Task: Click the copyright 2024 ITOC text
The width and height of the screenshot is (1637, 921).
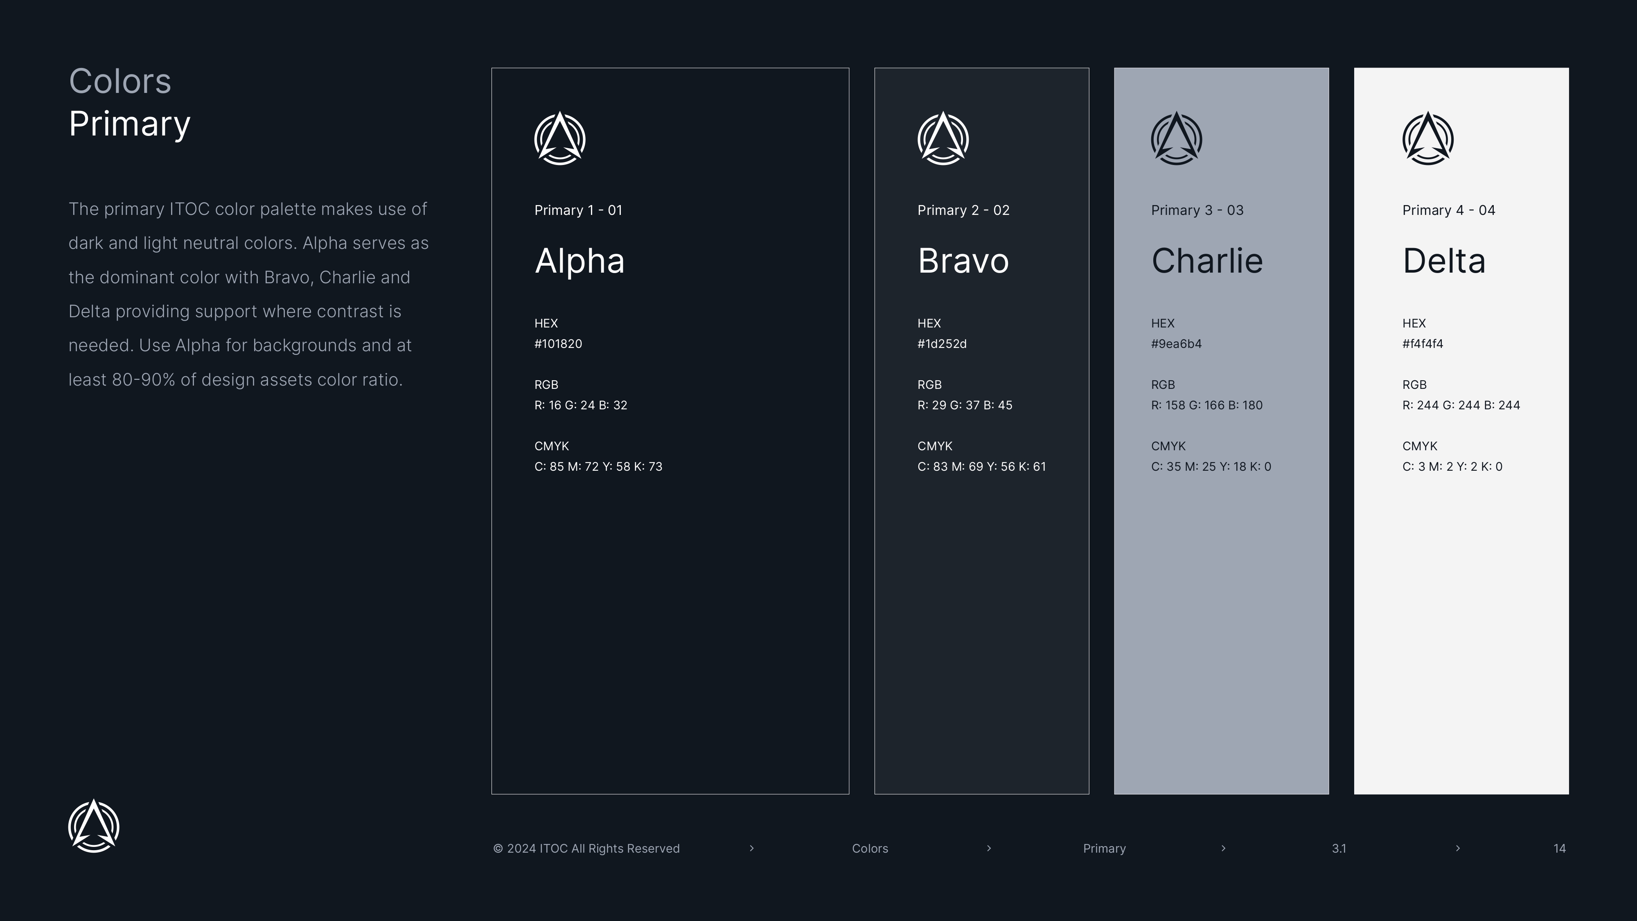Action: coord(586,849)
